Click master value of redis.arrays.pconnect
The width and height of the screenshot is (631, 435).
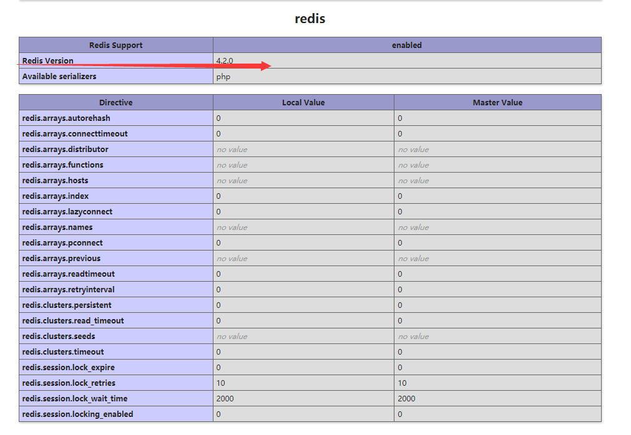(x=400, y=243)
